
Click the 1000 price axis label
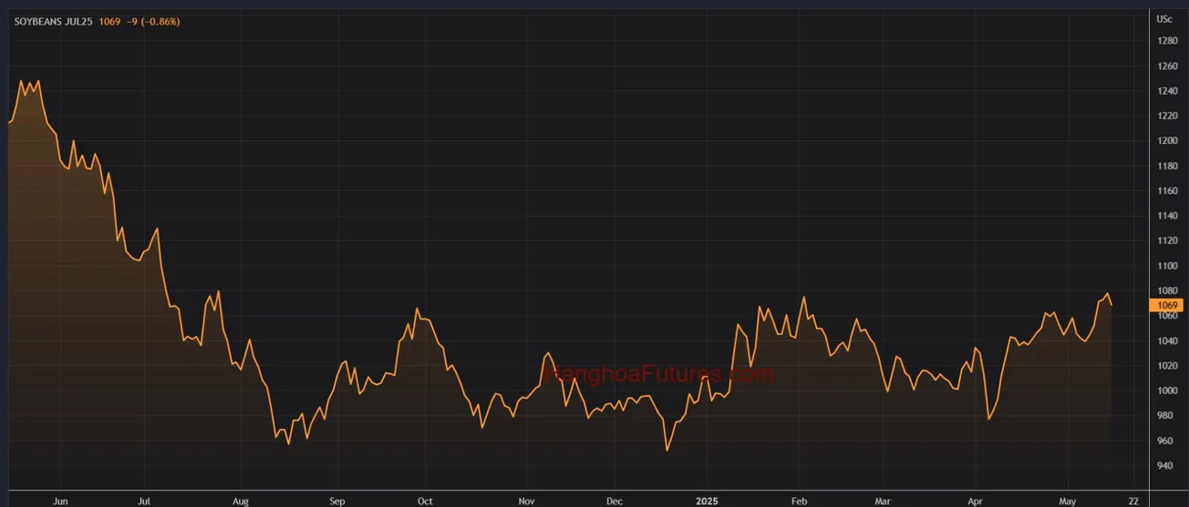[1167, 390]
